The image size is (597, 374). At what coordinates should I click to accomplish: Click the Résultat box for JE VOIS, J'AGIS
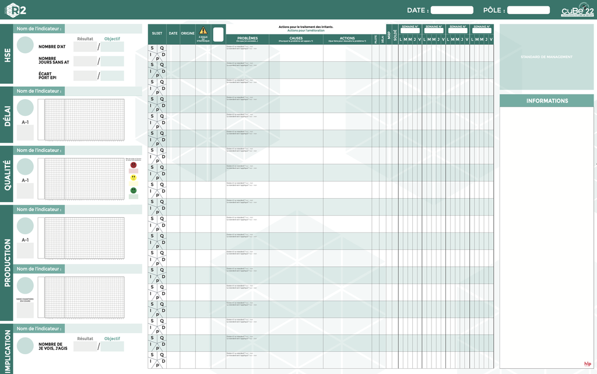(x=85, y=347)
